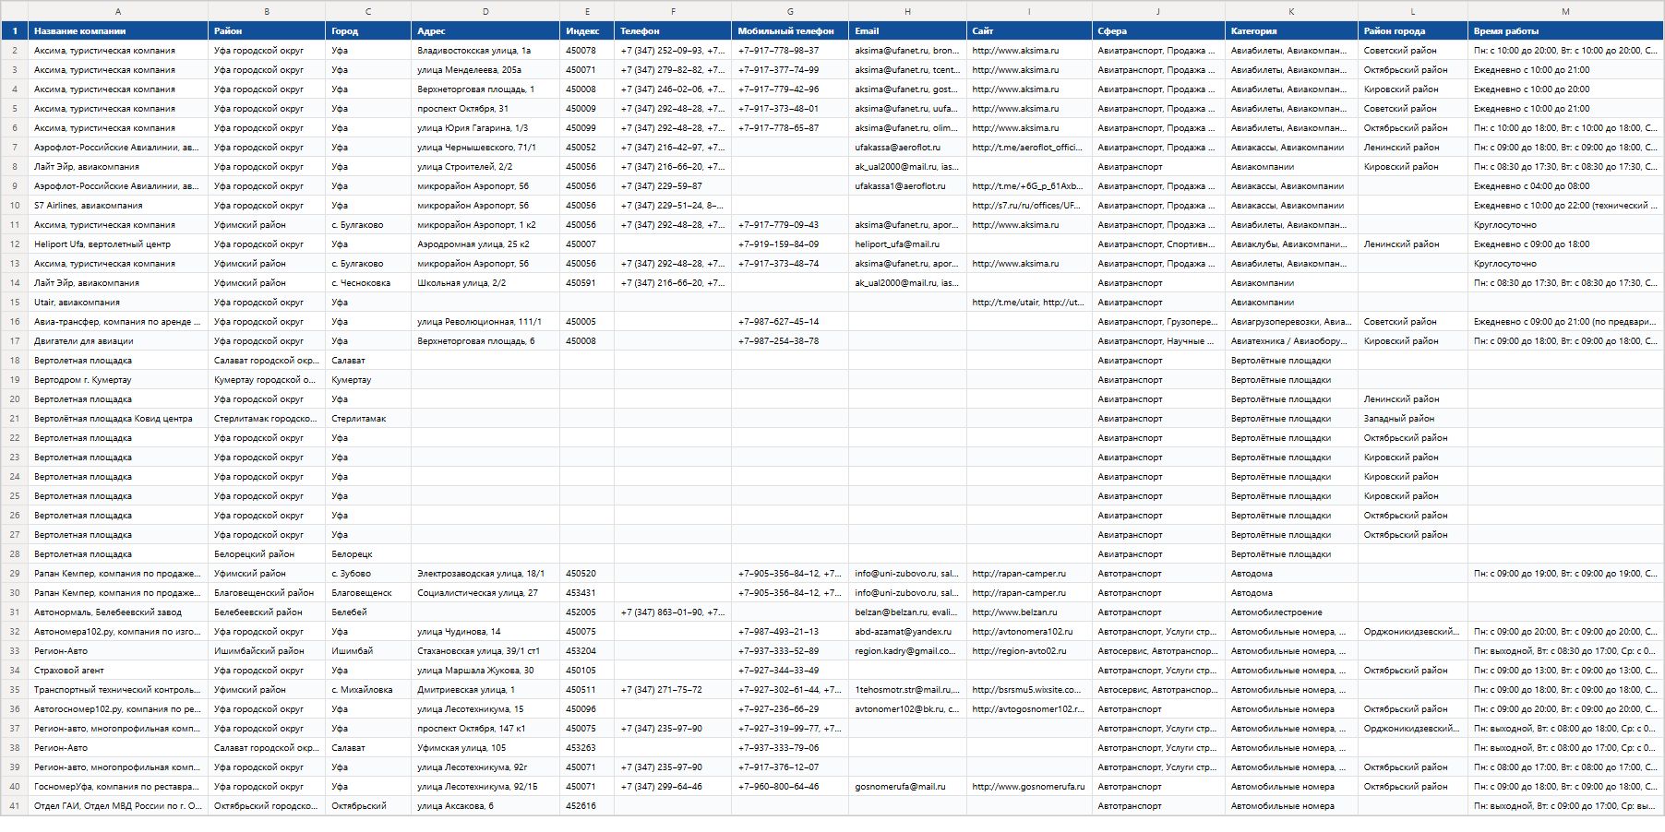The height and width of the screenshot is (832, 1665).
Task: Select the email cell 'ufakassa@aeroflot.ru'
Action: point(907,148)
